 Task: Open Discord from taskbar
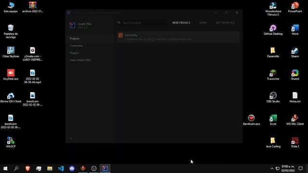72,169
